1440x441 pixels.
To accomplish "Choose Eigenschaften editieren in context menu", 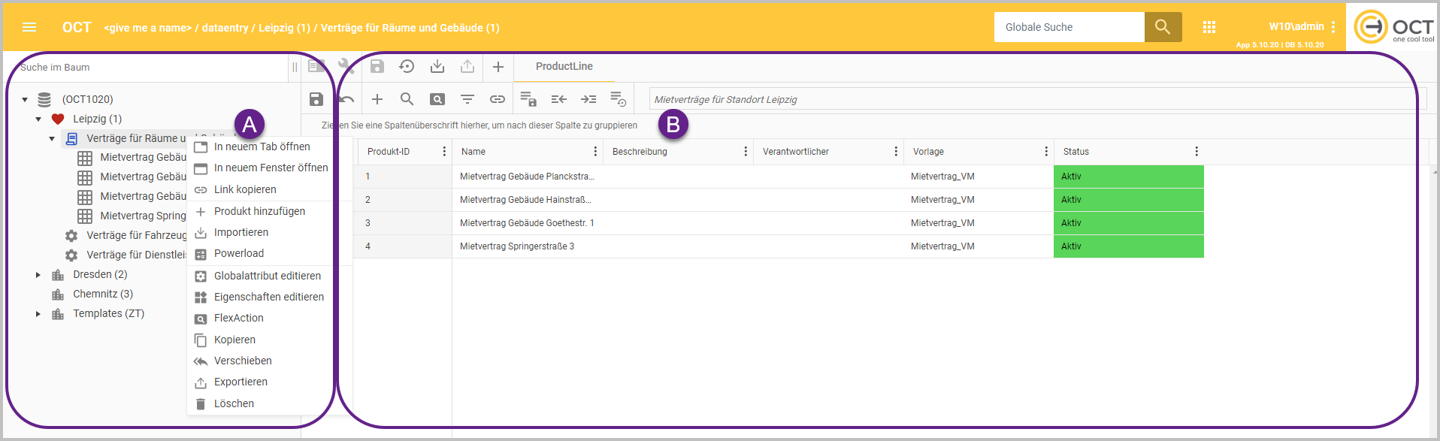I will (x=268, y=297).
